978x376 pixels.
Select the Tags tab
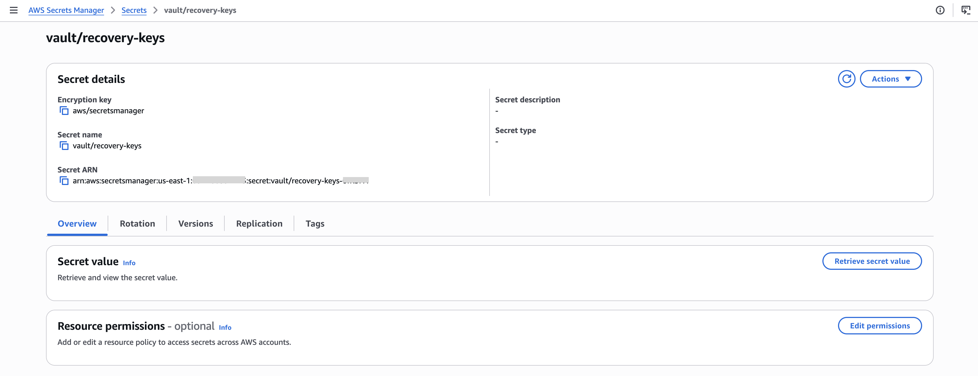tap(315, 224)
